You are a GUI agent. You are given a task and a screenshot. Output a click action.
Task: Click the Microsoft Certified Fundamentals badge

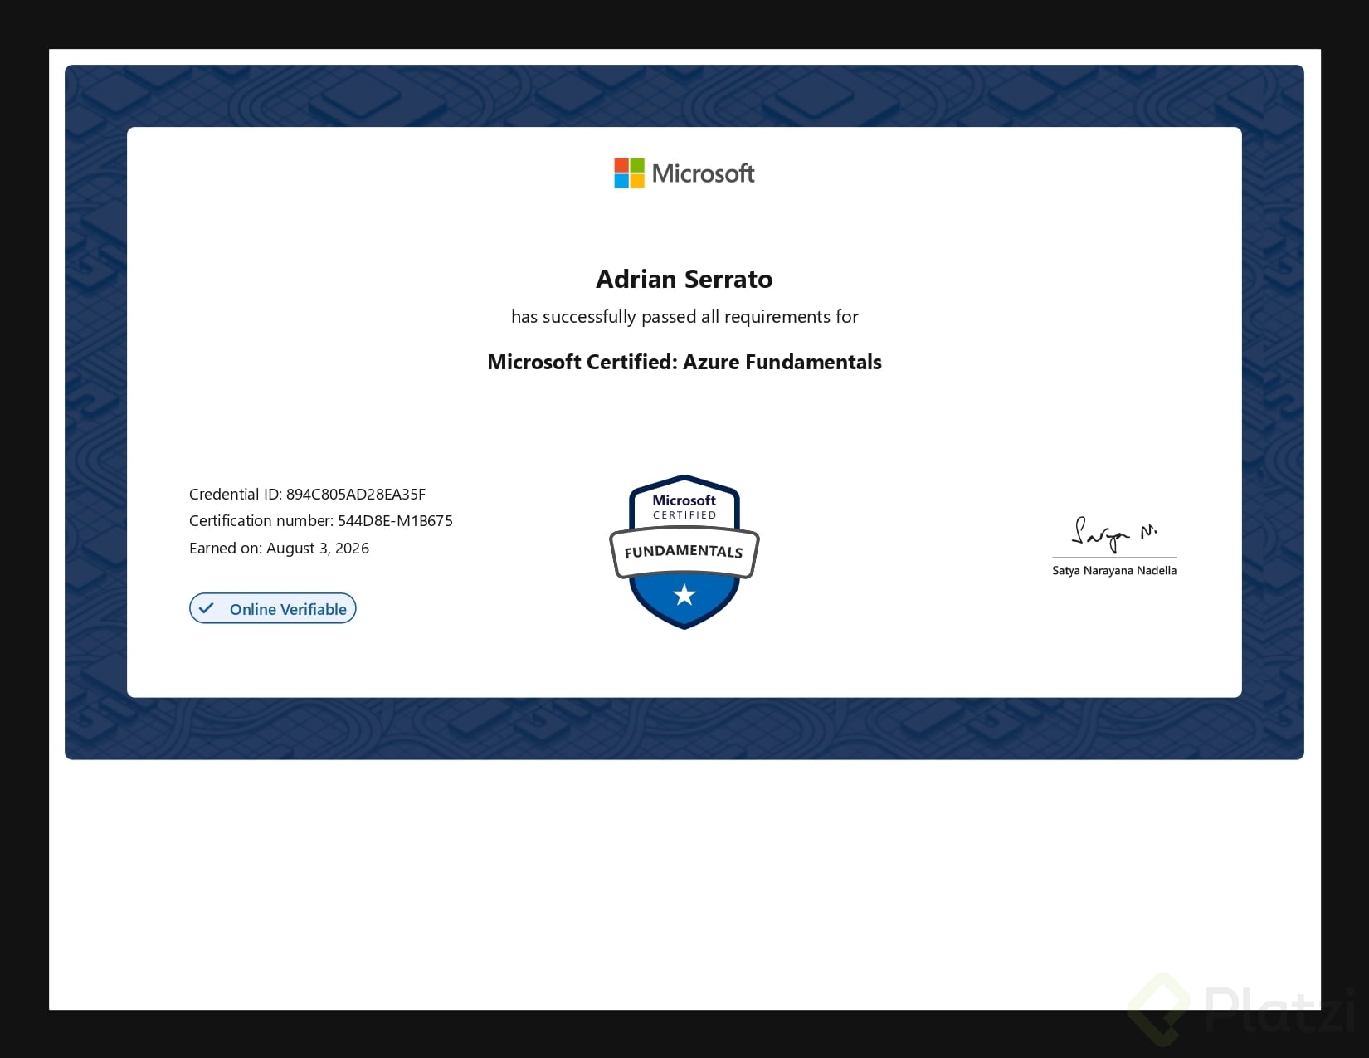[x=684, y=552]
